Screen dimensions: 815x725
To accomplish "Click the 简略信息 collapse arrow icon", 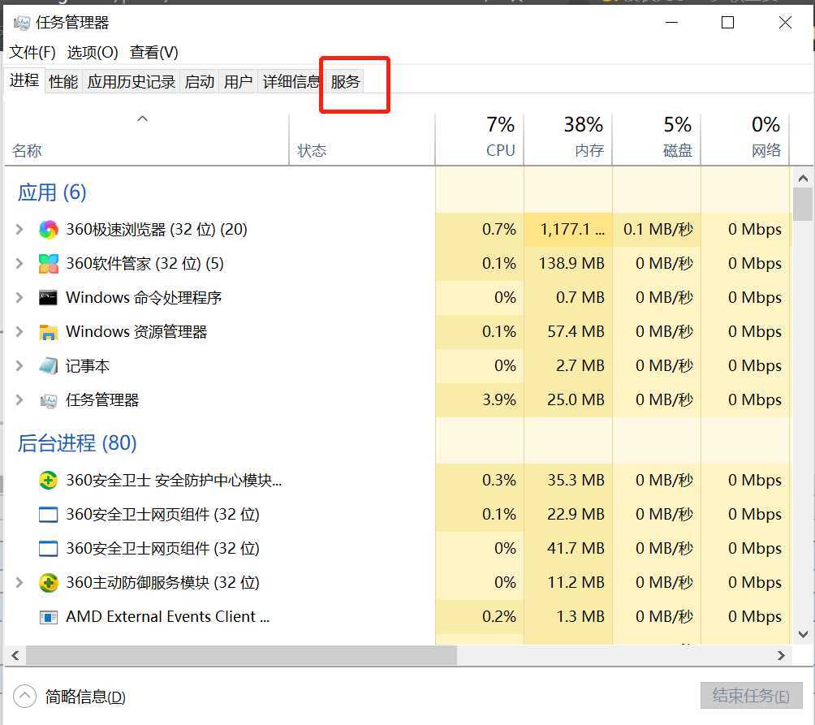I will 24,697.
